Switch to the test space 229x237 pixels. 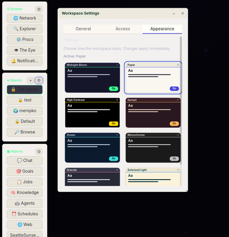[25, 100]
